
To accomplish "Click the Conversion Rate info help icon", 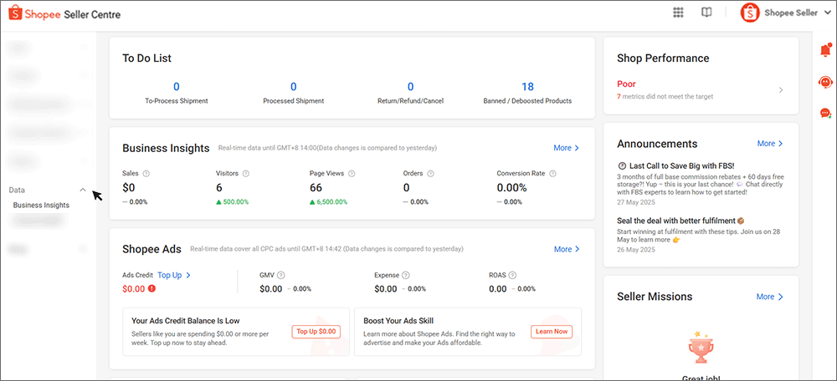I will tap(552, 174).
